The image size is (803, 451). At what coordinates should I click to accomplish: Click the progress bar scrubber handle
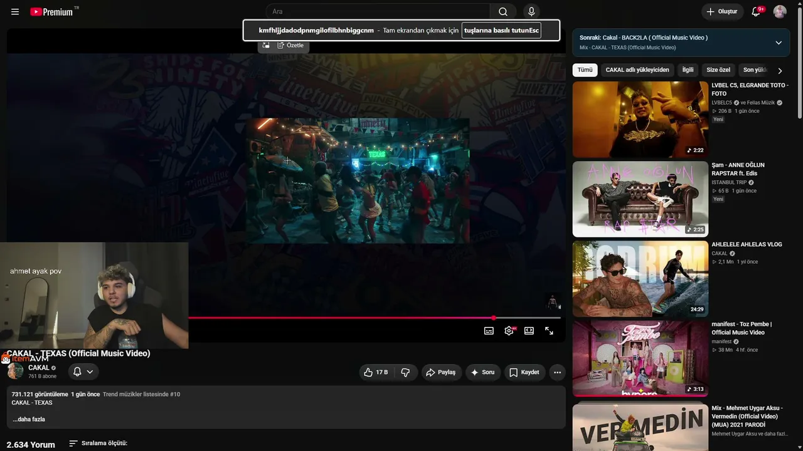click(x=494, y=318)
